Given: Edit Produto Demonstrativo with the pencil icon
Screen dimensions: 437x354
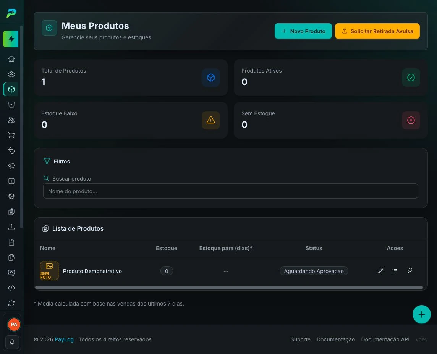Looking at the screenshot, I should (x=380, y=271).
